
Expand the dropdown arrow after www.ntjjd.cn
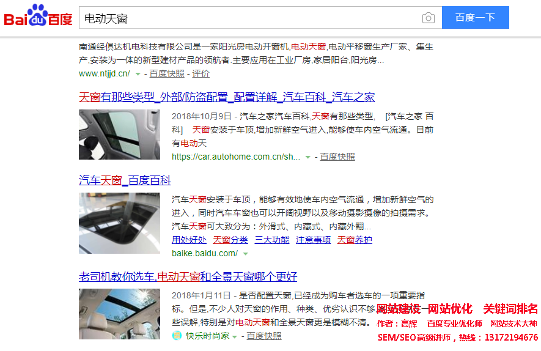tap(138, 74)
